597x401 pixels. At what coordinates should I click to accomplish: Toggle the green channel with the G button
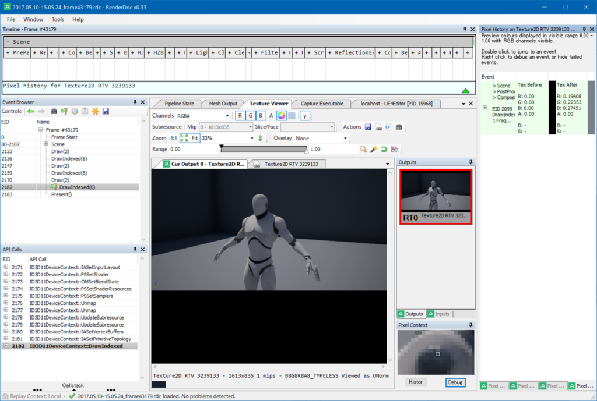pos(250,116)
